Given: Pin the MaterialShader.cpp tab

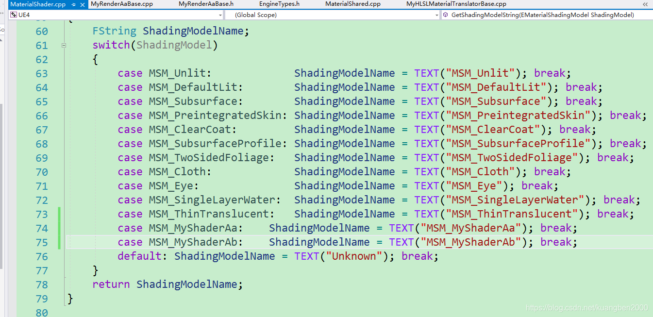Looking at the screenshot, I should coord(73,4).
